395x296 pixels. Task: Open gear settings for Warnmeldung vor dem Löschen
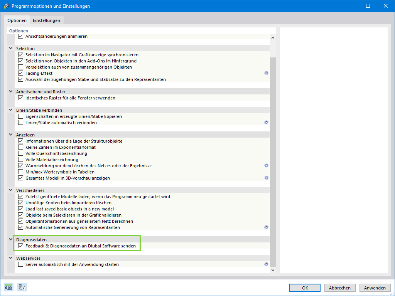coord(266,166)
